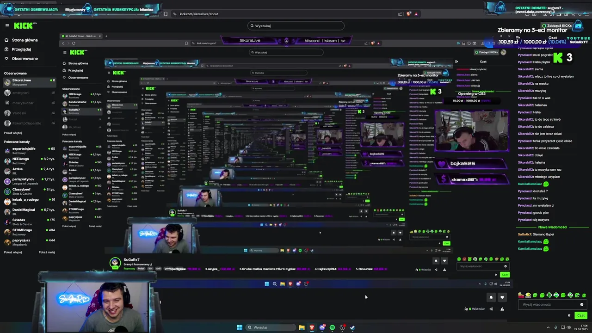Screen dimensions: 592x333
Task: Open the NEEXcsgo recommended channel
Action: (x=29, y=160)
